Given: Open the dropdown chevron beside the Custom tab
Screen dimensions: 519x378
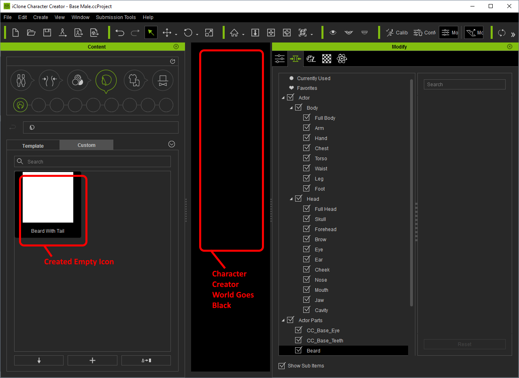Looking at the screenshot, I should click(171, 144).
